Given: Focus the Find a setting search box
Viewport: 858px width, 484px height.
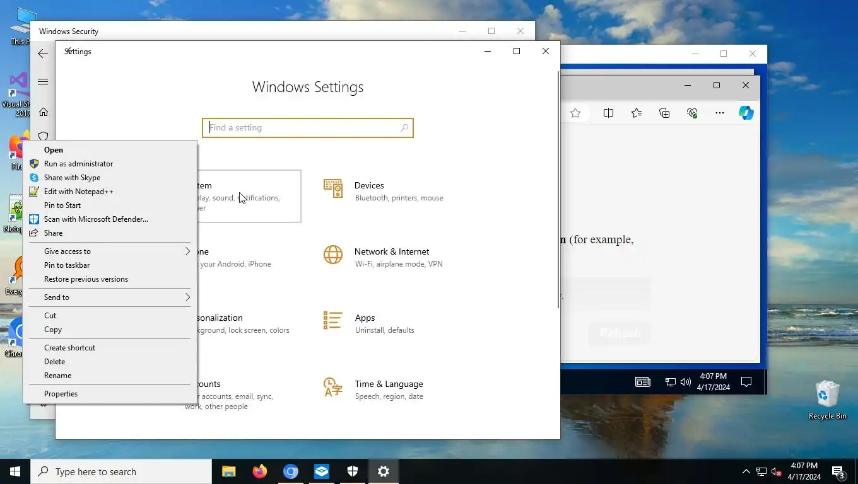Looking at the screenshot, I should pyautogui.click(x=308, y=128).
